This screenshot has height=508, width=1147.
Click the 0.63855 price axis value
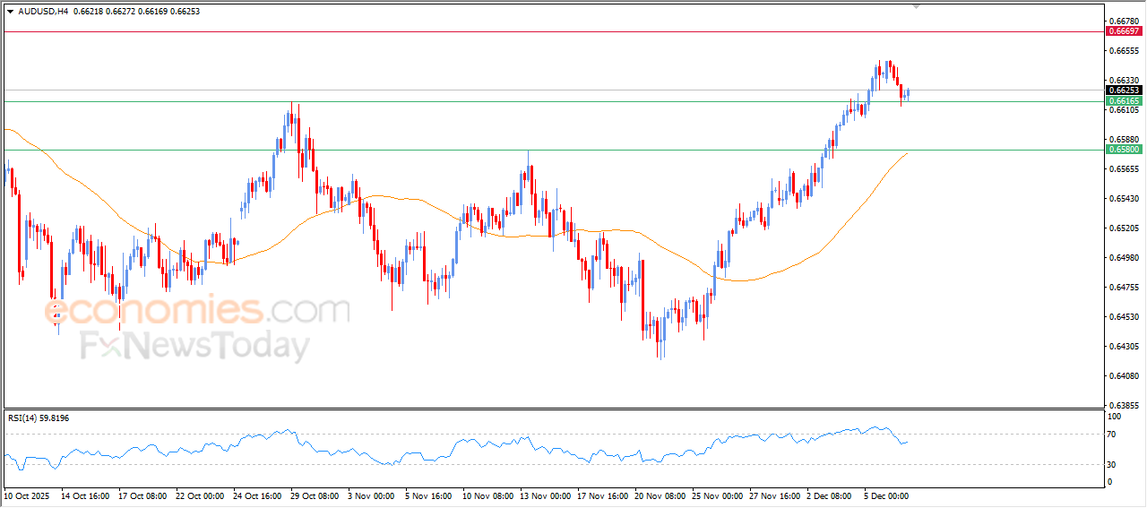1124,405
